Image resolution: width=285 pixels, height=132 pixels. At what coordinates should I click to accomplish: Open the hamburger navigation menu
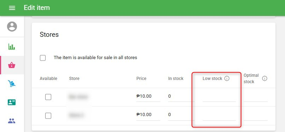click(12, 8)
